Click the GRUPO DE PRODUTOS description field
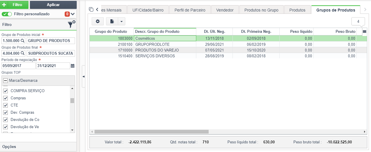Viewport: 371px width, 152px height. [51, 41]
